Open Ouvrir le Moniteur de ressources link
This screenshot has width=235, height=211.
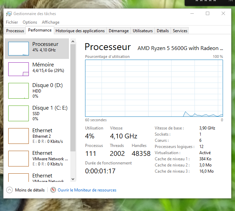87,190
